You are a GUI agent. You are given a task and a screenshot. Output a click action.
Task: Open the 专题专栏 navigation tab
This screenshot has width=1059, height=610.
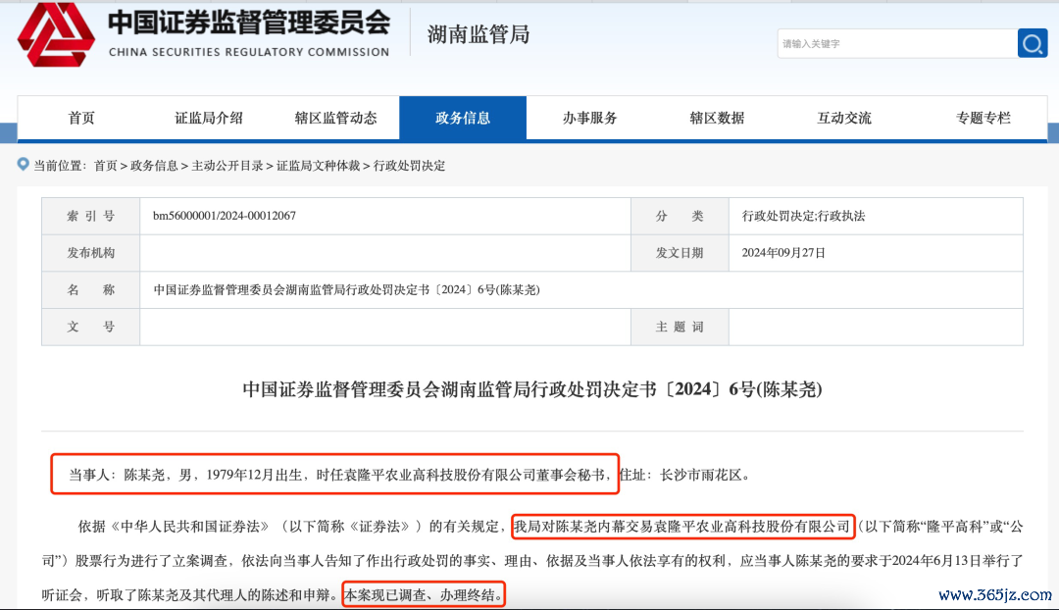coord(983,119)
